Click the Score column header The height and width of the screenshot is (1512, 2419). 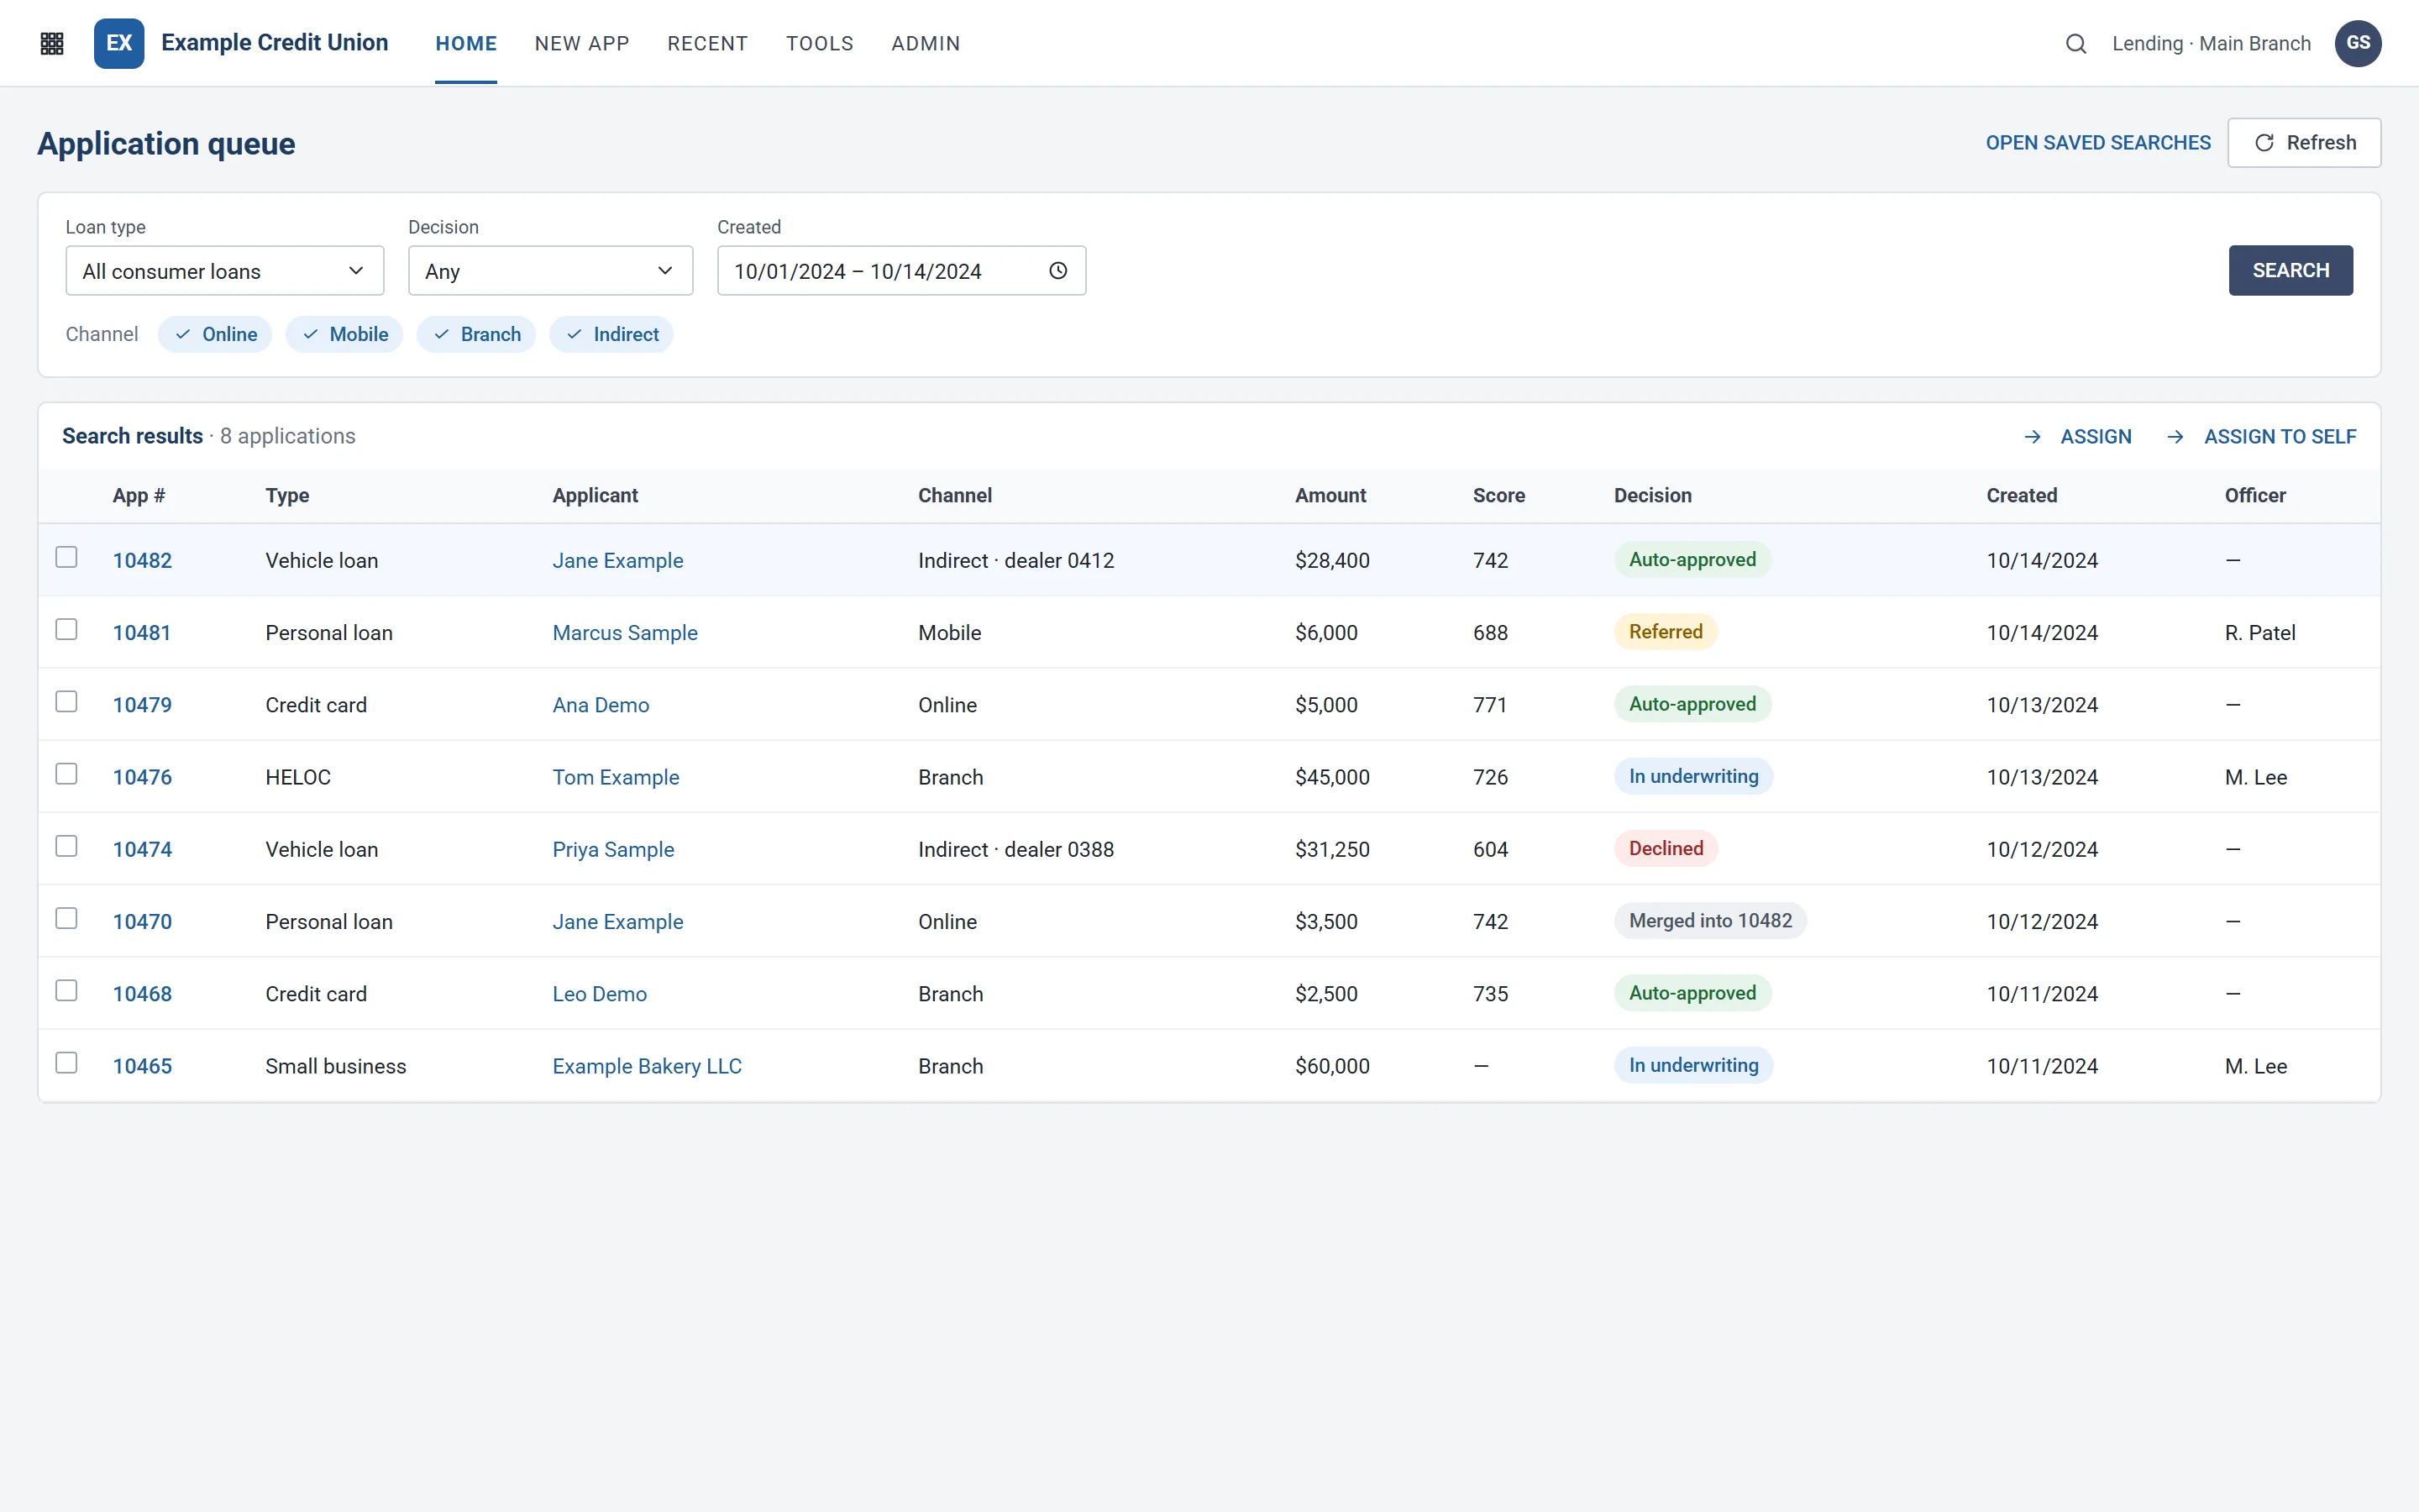(1498, 496)
